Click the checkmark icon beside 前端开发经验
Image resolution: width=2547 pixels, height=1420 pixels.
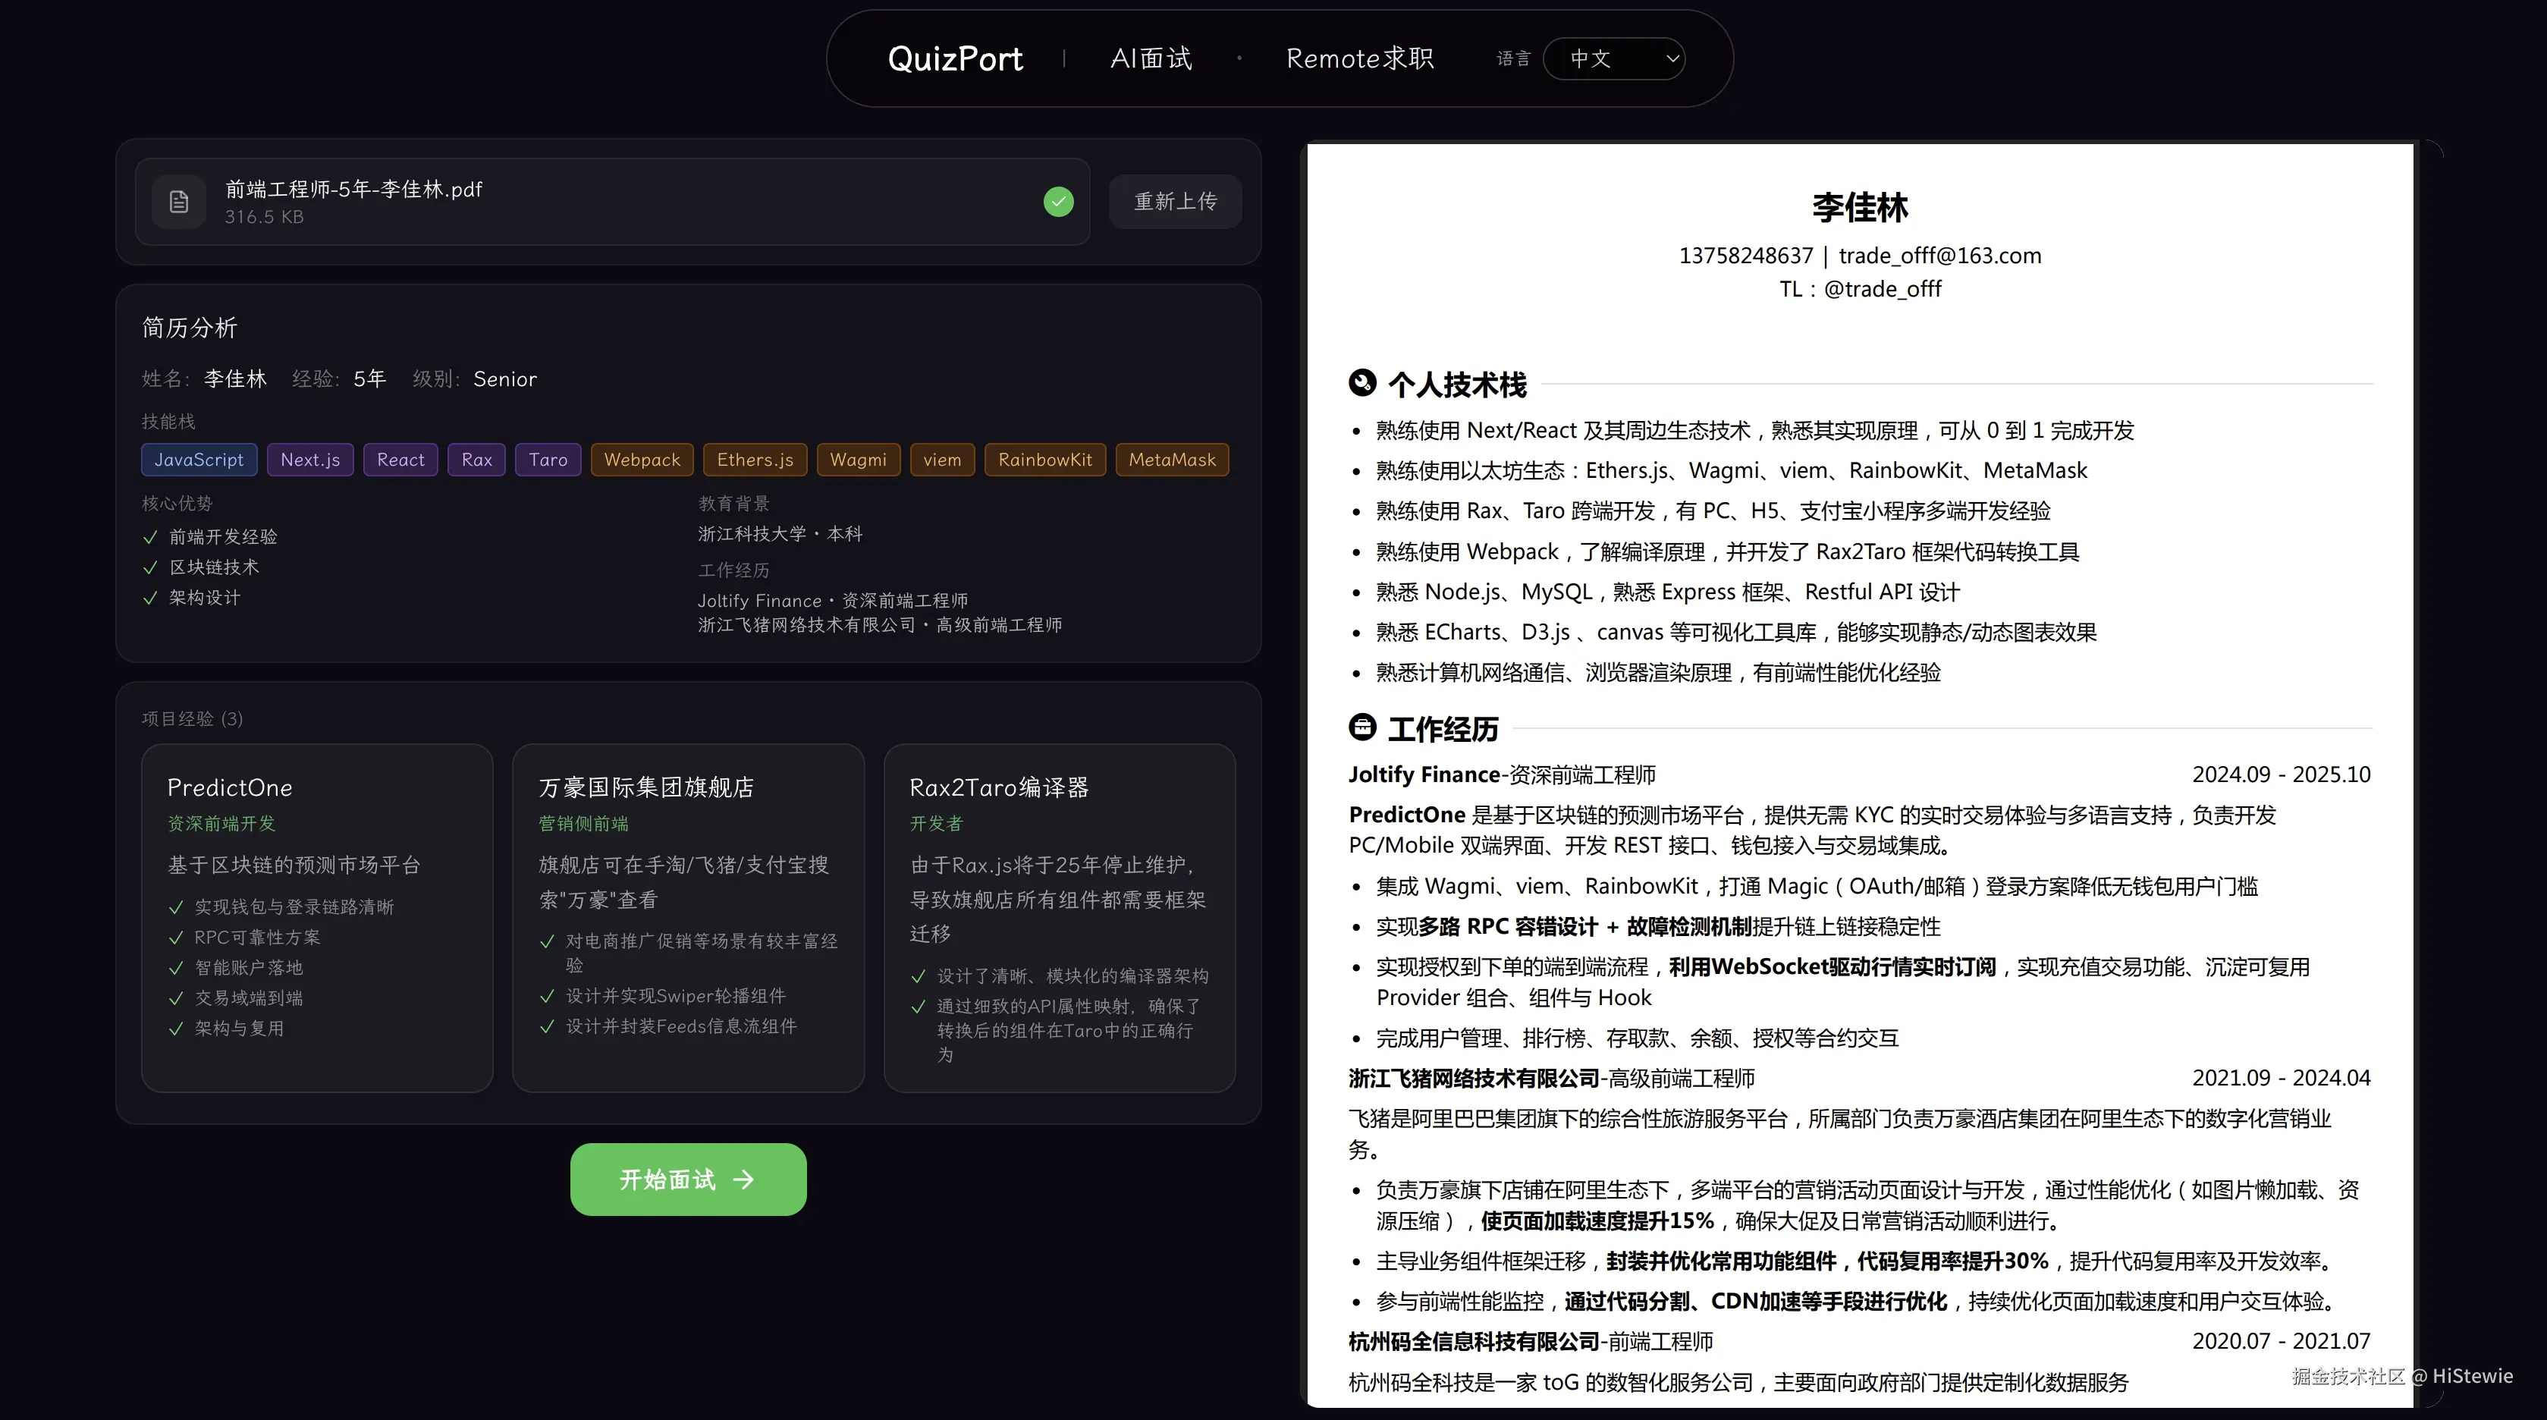point(150,537)
